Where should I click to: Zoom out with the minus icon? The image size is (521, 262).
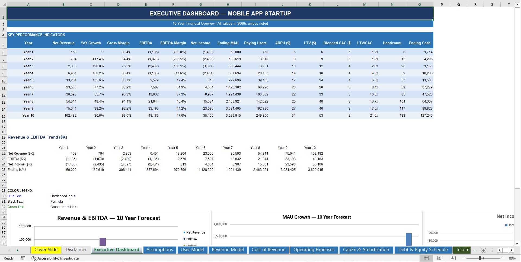[463, 258]
